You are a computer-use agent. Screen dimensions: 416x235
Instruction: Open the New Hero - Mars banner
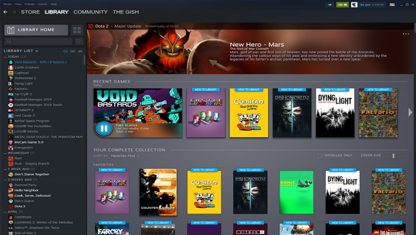pos(251,52)
